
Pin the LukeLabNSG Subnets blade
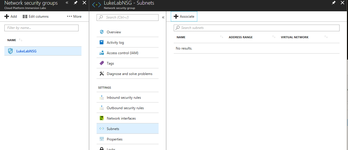pyautogui.click(x=333, y=3)
